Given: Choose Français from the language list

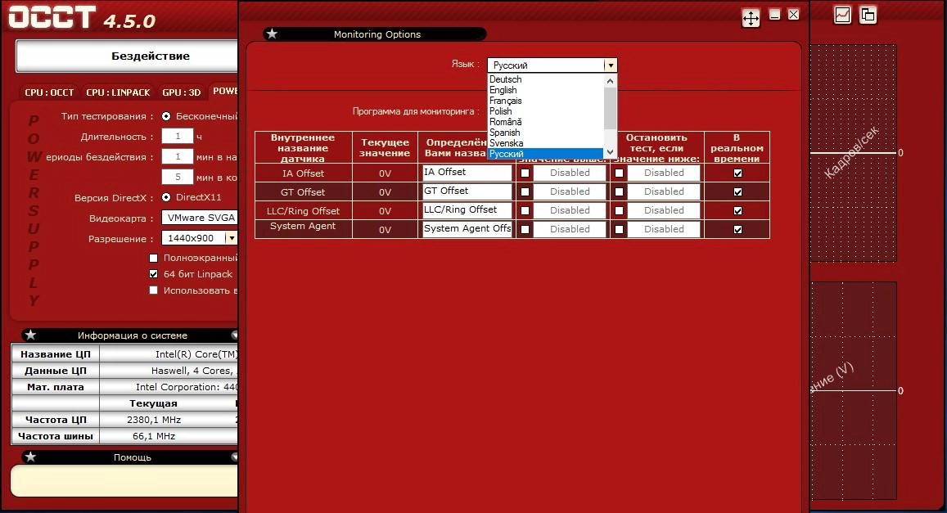Looking at the screenshot, I should 506,101.
